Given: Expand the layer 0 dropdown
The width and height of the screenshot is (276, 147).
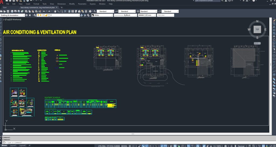Looking at the screenshot, I should click(x=79, y=15).
